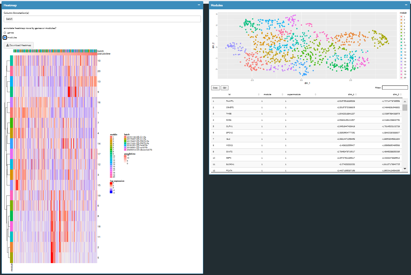Image resolution: width=411 pixels, height=275 pixels.
Task: Click the pseudotime gradient legend bar
Action: coord(125,160)
